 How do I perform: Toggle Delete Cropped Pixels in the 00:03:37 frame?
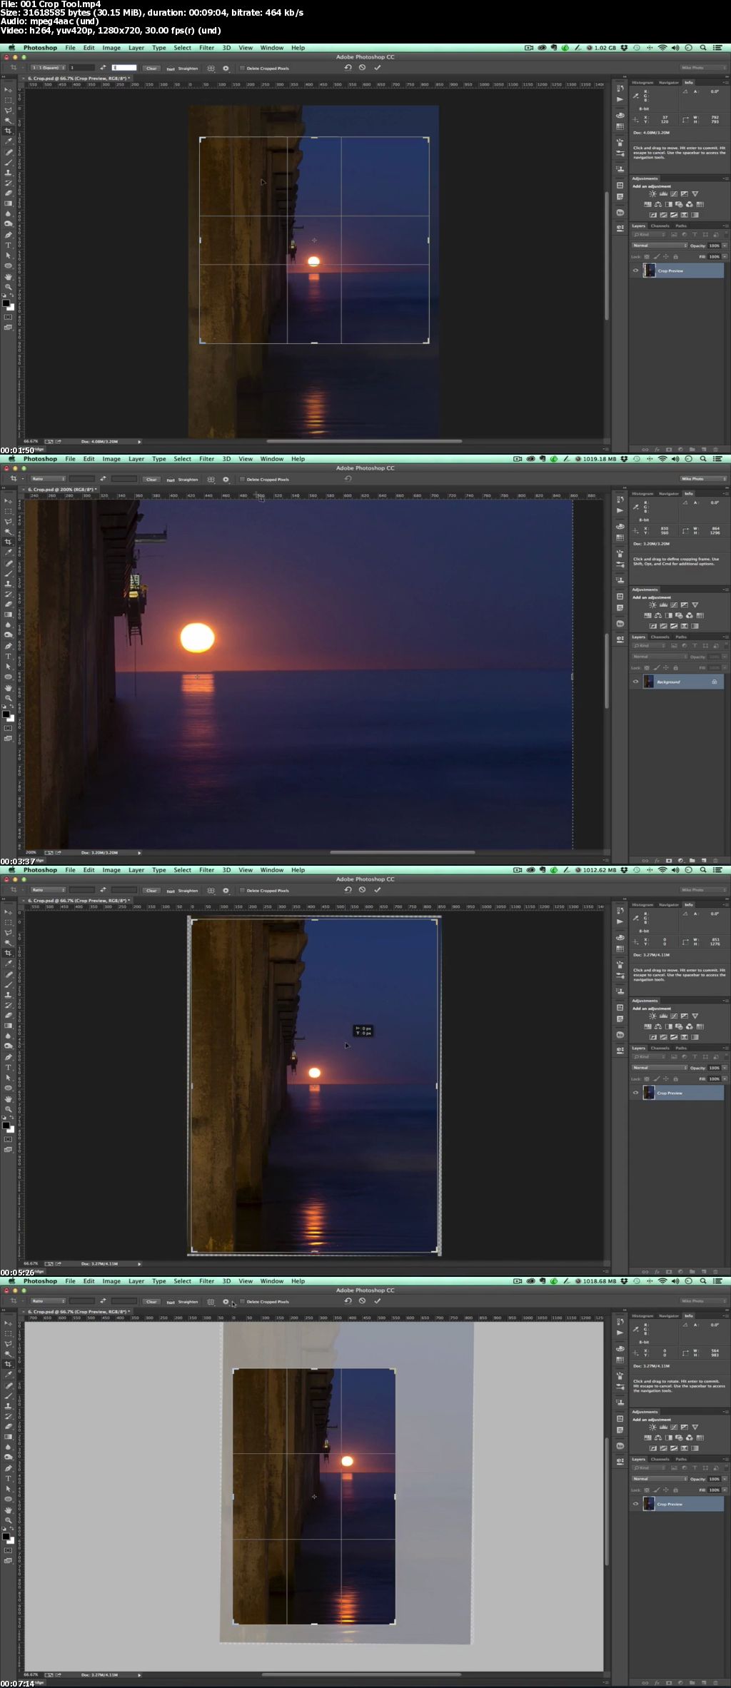click(242, 480)
